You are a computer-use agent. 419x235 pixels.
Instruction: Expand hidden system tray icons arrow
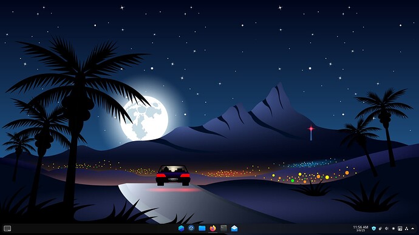[x=413, y=228]
